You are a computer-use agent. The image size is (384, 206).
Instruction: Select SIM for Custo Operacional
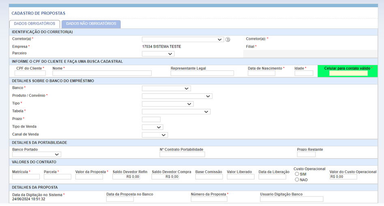[x=297, y=174]
